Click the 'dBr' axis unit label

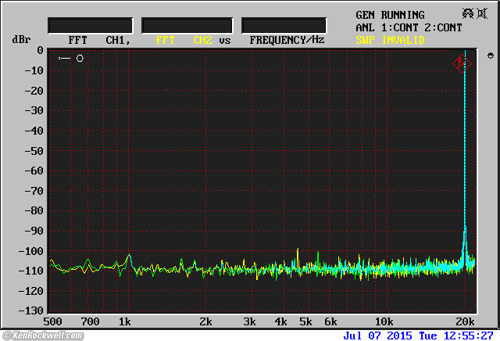tap(21, 40)
